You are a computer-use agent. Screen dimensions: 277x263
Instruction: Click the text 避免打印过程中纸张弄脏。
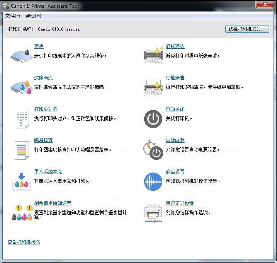point(193,56)
